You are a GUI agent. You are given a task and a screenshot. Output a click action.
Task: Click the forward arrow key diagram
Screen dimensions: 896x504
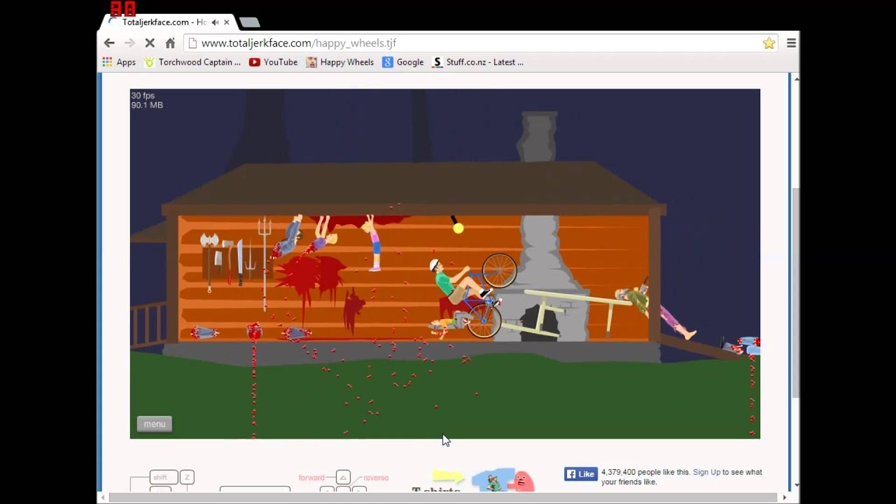pyautogui.click(x=343, y=477)
